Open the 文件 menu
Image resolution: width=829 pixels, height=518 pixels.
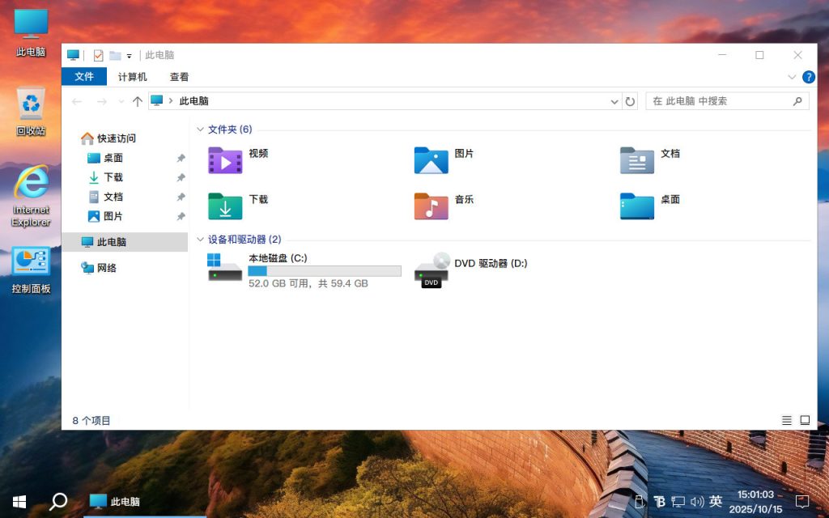coord(84,77)
